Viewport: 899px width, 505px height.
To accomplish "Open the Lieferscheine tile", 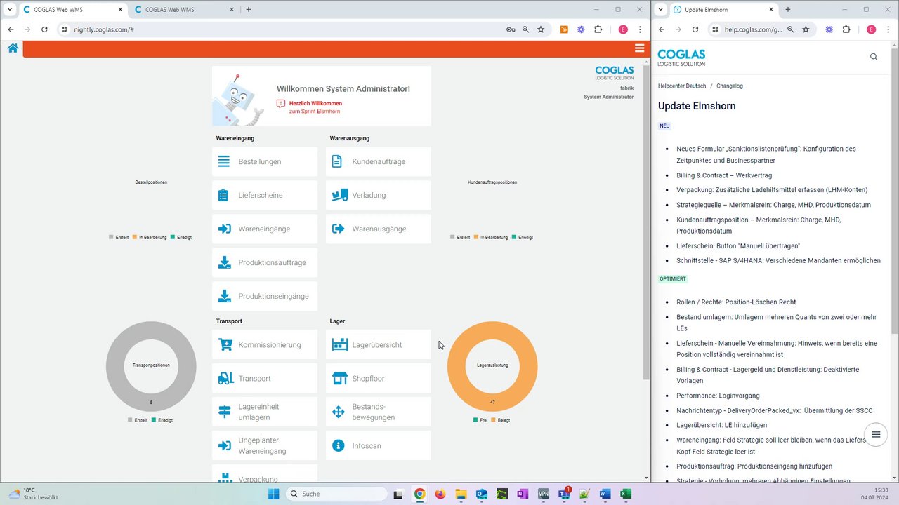I will click(x=265, y=195).
